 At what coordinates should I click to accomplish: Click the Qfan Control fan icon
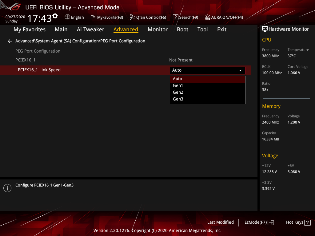click(x=132, y=17)
